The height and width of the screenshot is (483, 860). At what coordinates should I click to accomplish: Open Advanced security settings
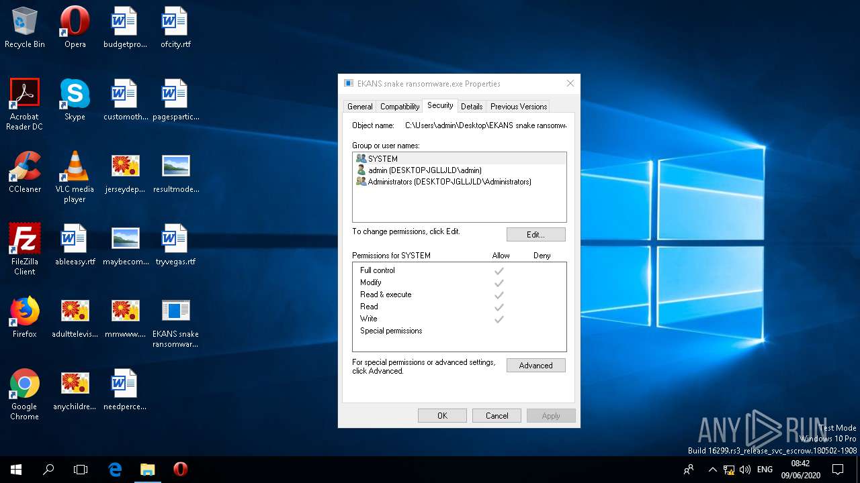coord(535,366)
